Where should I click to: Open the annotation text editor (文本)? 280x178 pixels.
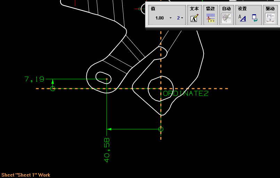[x=194, y=18]
